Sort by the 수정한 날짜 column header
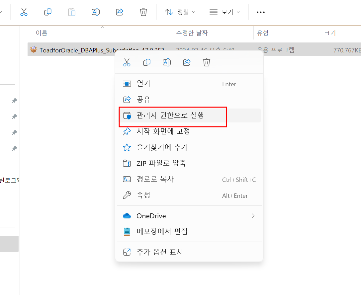The width and height of the screenshot is (361, 295). (192, 33)
